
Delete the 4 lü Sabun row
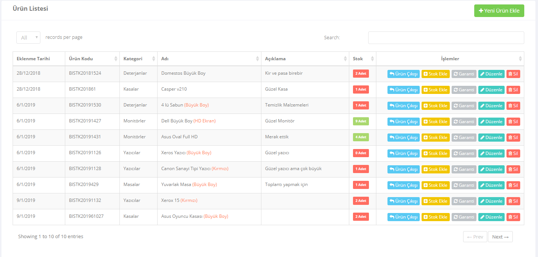[513, 106]
